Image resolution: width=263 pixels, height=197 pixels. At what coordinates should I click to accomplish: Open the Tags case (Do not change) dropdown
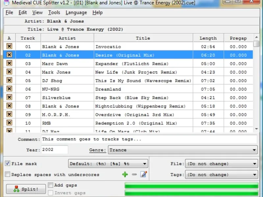(221, 175)
